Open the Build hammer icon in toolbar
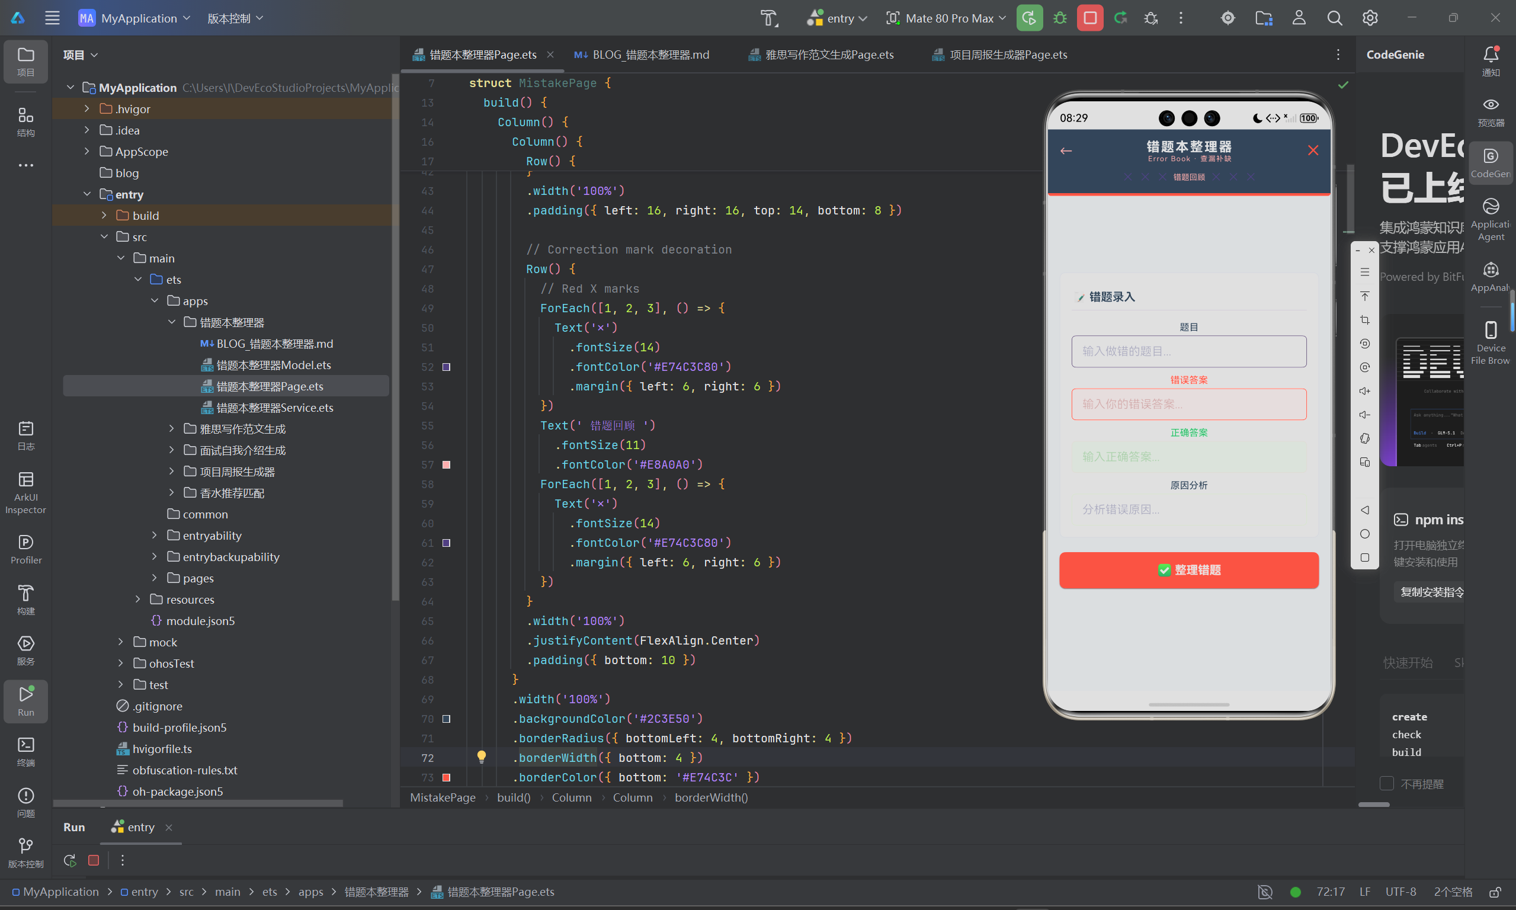The height and width of the screenshot is (910, 1516). 769,18
